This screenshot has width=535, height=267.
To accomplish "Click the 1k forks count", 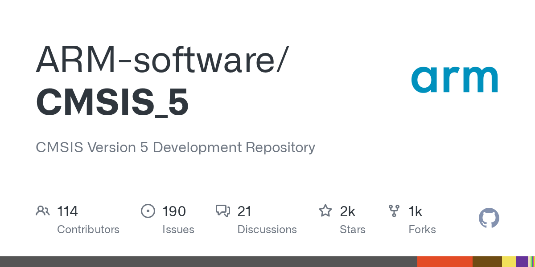I will click(x=416, y=211).
